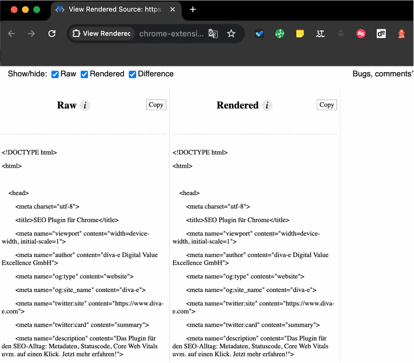Copy the Rendered source code

coord(327,105)
